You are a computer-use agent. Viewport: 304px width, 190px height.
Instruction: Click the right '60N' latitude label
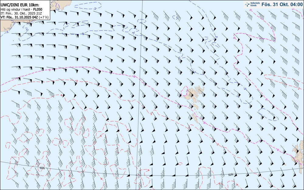231,175
